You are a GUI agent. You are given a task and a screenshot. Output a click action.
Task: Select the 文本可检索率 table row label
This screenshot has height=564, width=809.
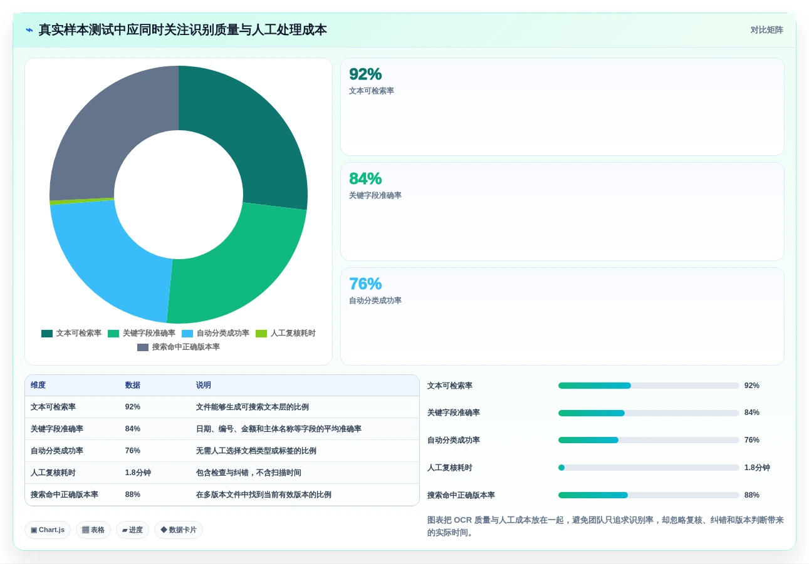[x=53, y=407]
